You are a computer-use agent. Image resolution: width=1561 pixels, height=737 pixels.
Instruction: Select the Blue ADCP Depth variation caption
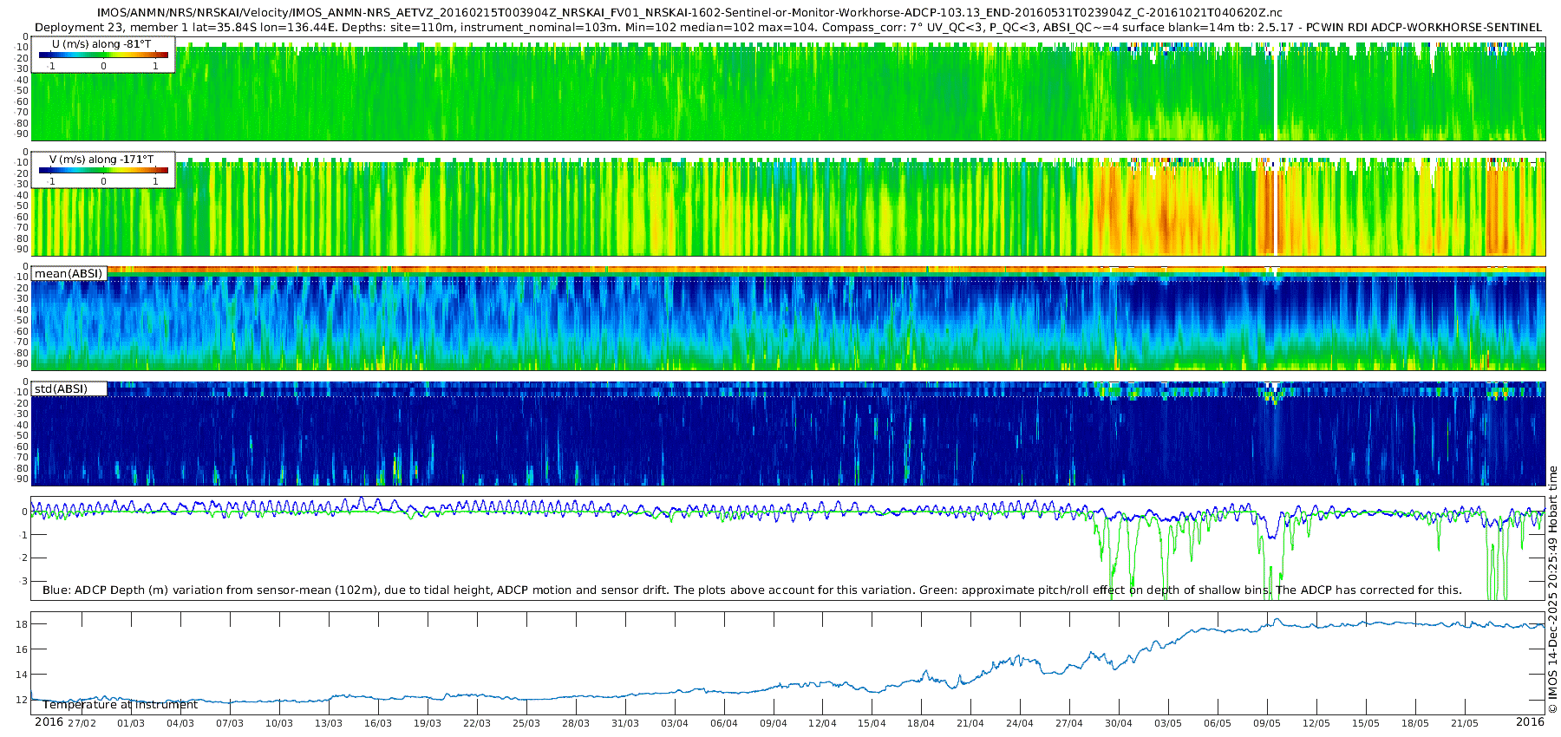752,590
